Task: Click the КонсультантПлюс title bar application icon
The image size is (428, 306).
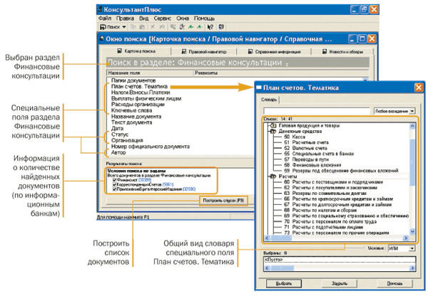Action: [x=100, y=9]
